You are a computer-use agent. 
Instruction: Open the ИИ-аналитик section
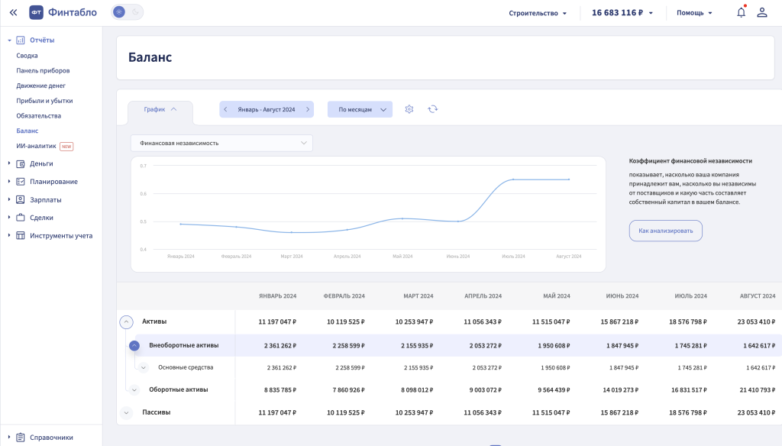(x=36, y=146)
